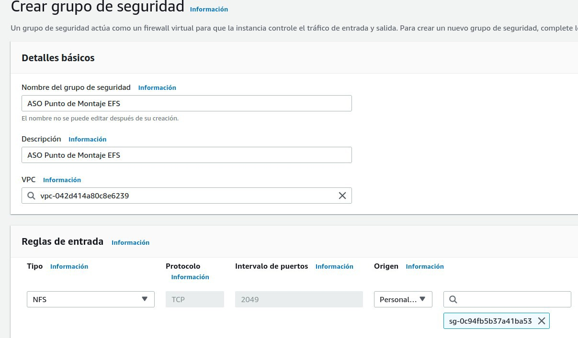
Task: Click the Descripción text field
Action: 187,155
